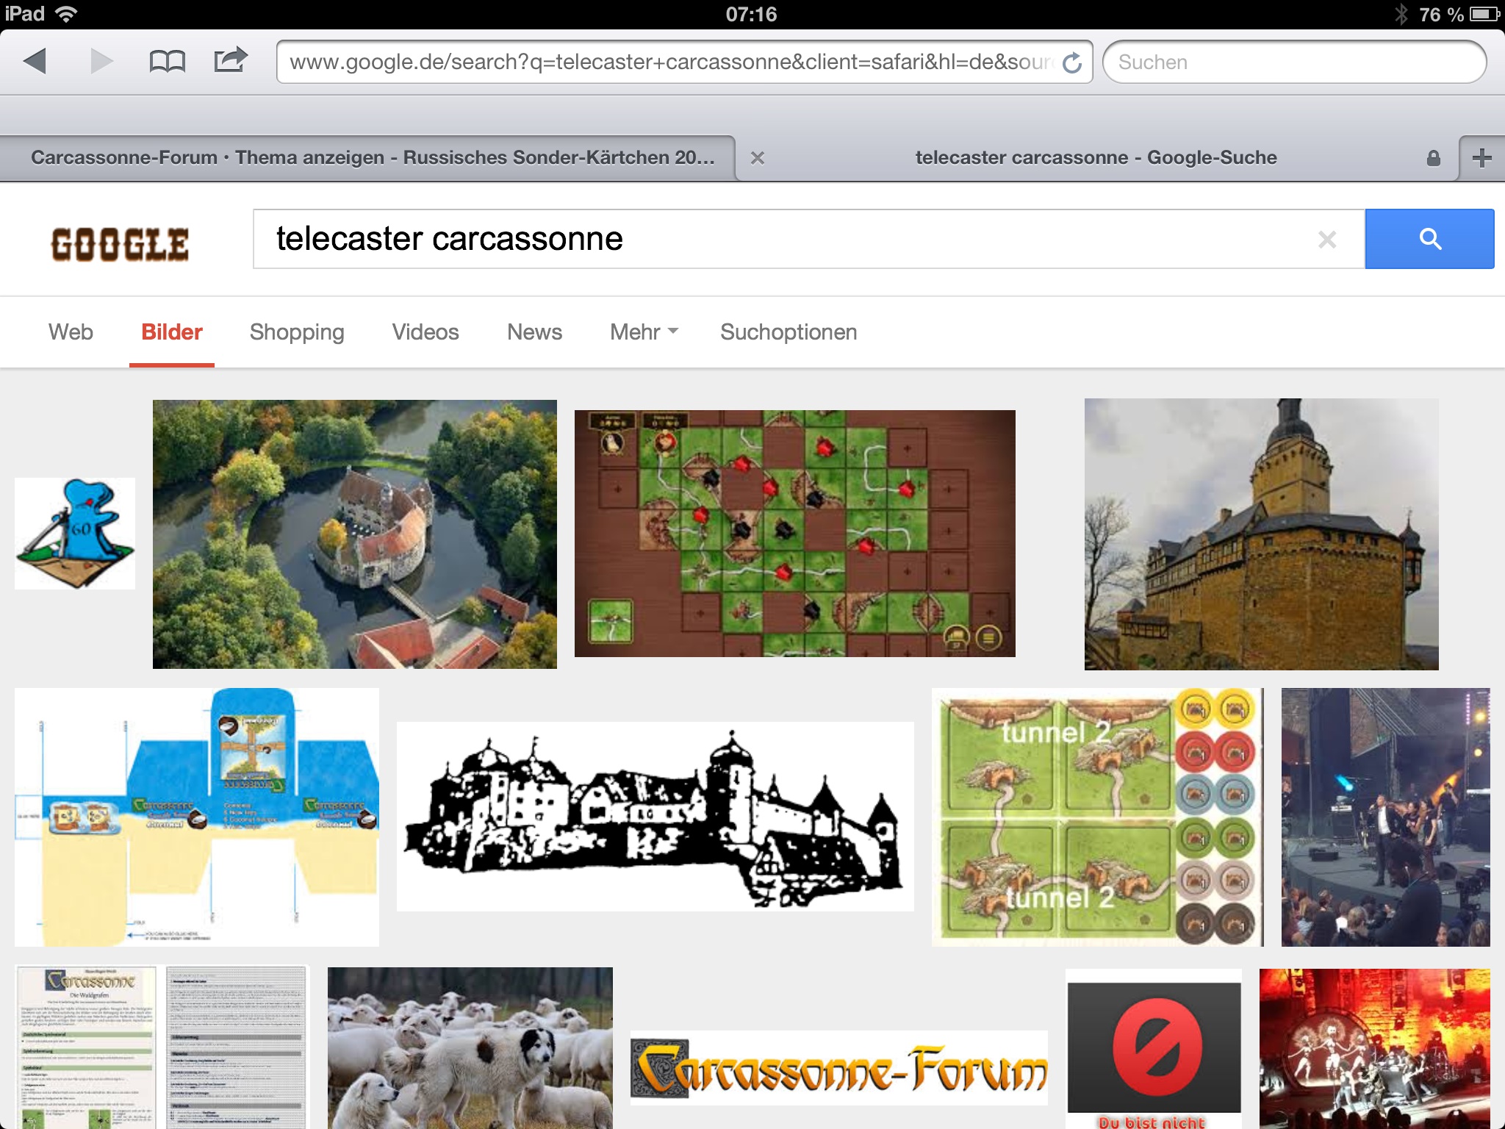Viewport: 1505px width, 1129px height.
Task: Open the tunnel 2 tiles image
Action: (1096, 817)
